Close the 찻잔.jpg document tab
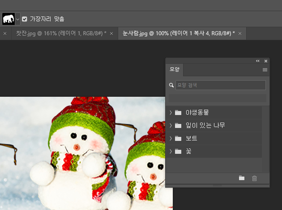Image resolution: width=282 pixels, height=210 pixels. pyautogui.click(x=111, y=33)
